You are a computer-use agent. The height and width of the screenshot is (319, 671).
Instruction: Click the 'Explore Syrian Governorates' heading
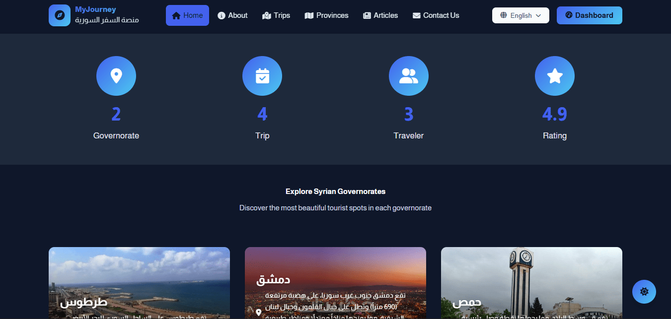[335, 191]
